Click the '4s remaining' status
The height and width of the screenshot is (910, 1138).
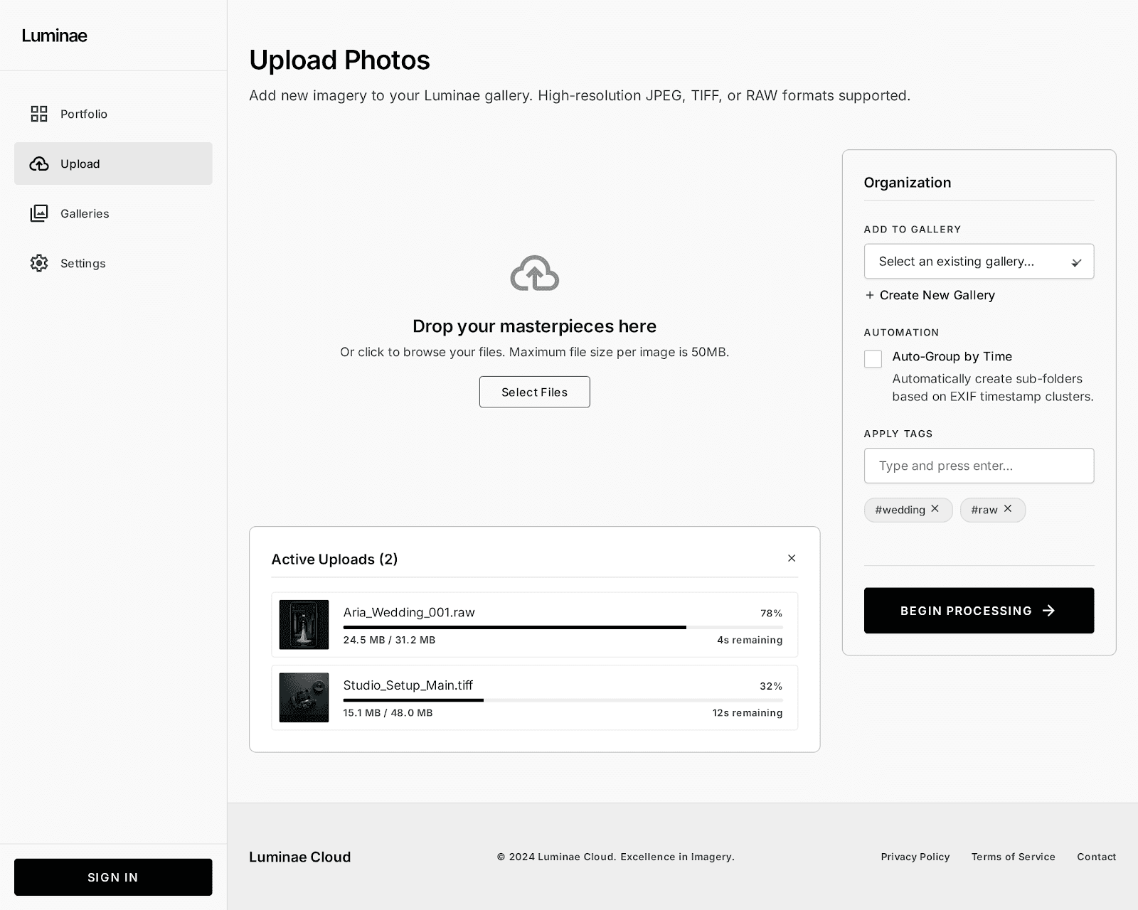tap(750, 640)
